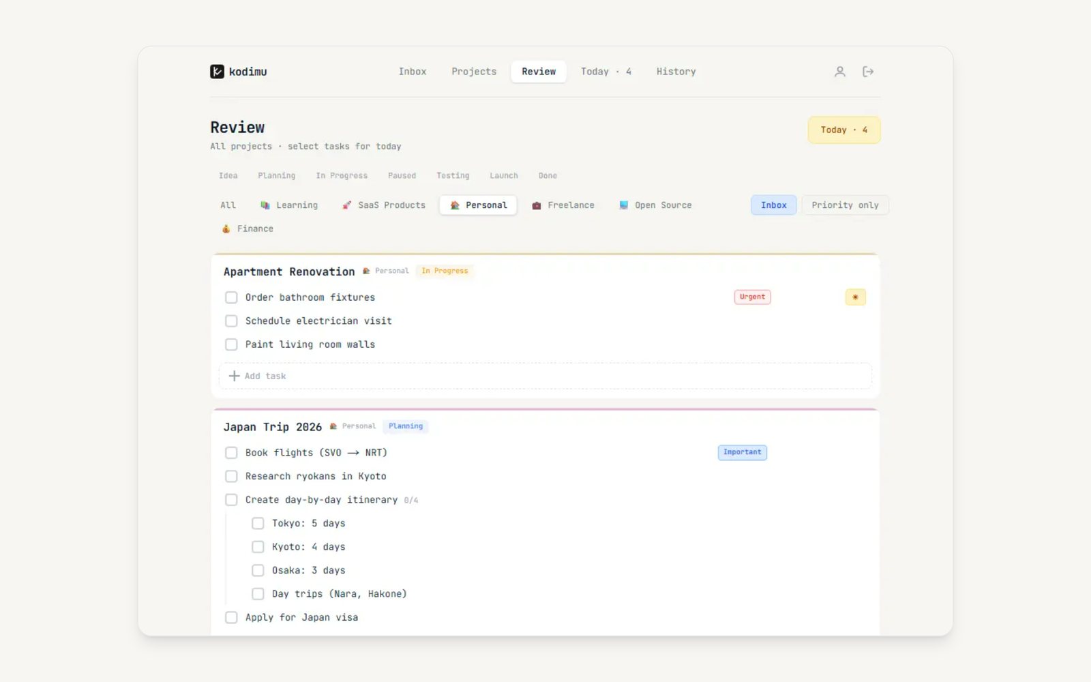The image size is (1091, 682).
Task: Filter by Planning status chip
Action: (x=277, y=176)
